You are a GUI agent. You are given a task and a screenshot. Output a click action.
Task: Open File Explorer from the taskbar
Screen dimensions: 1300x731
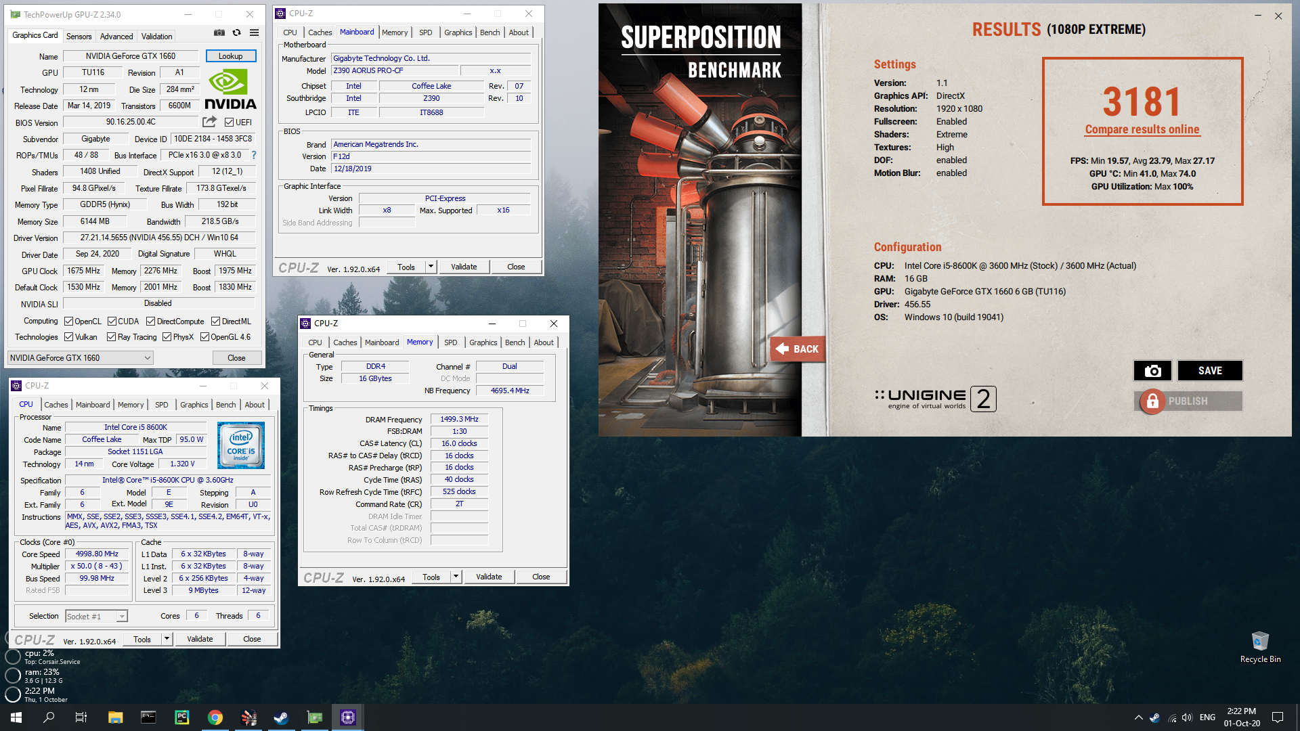115,717
